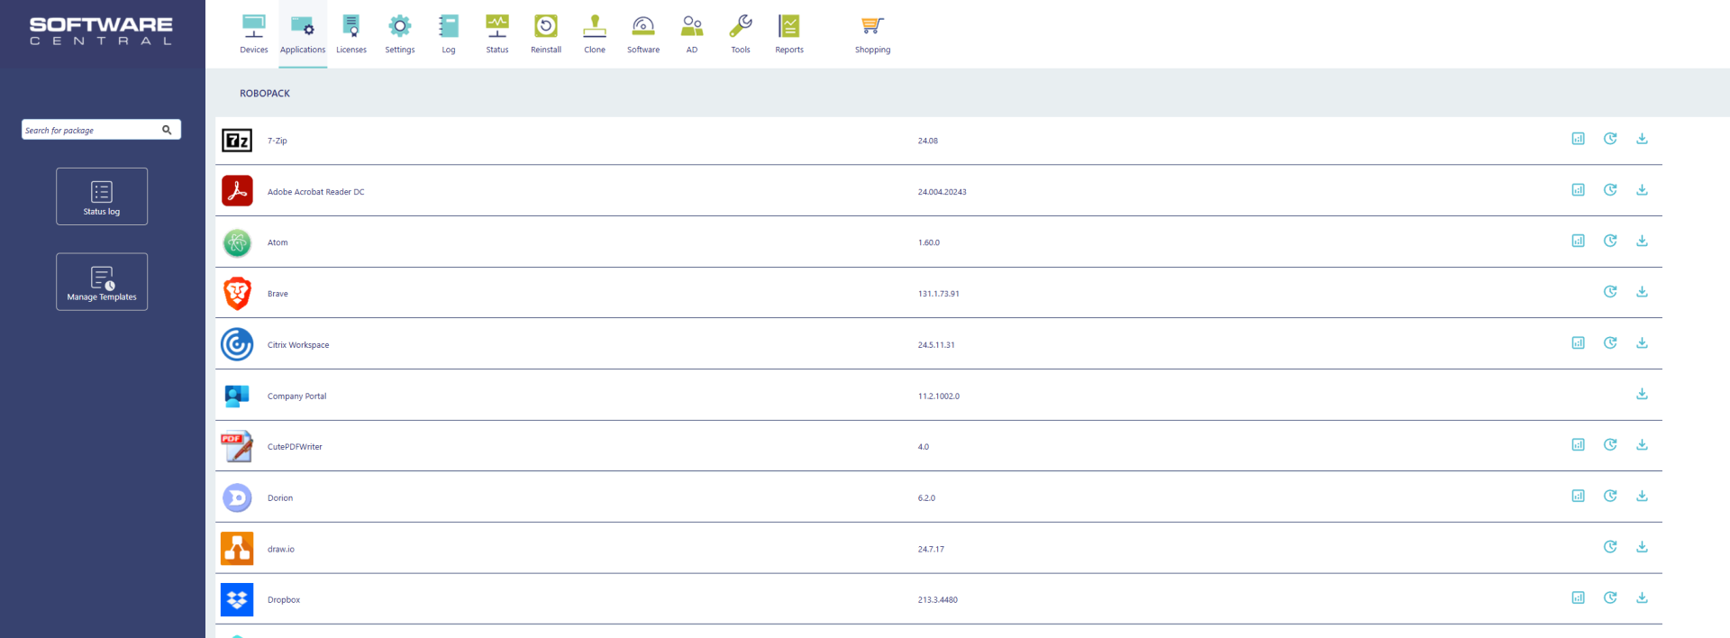Click the 7-Zip app logo
Viewport: 1730px width, 638px height.
[237, 141]
